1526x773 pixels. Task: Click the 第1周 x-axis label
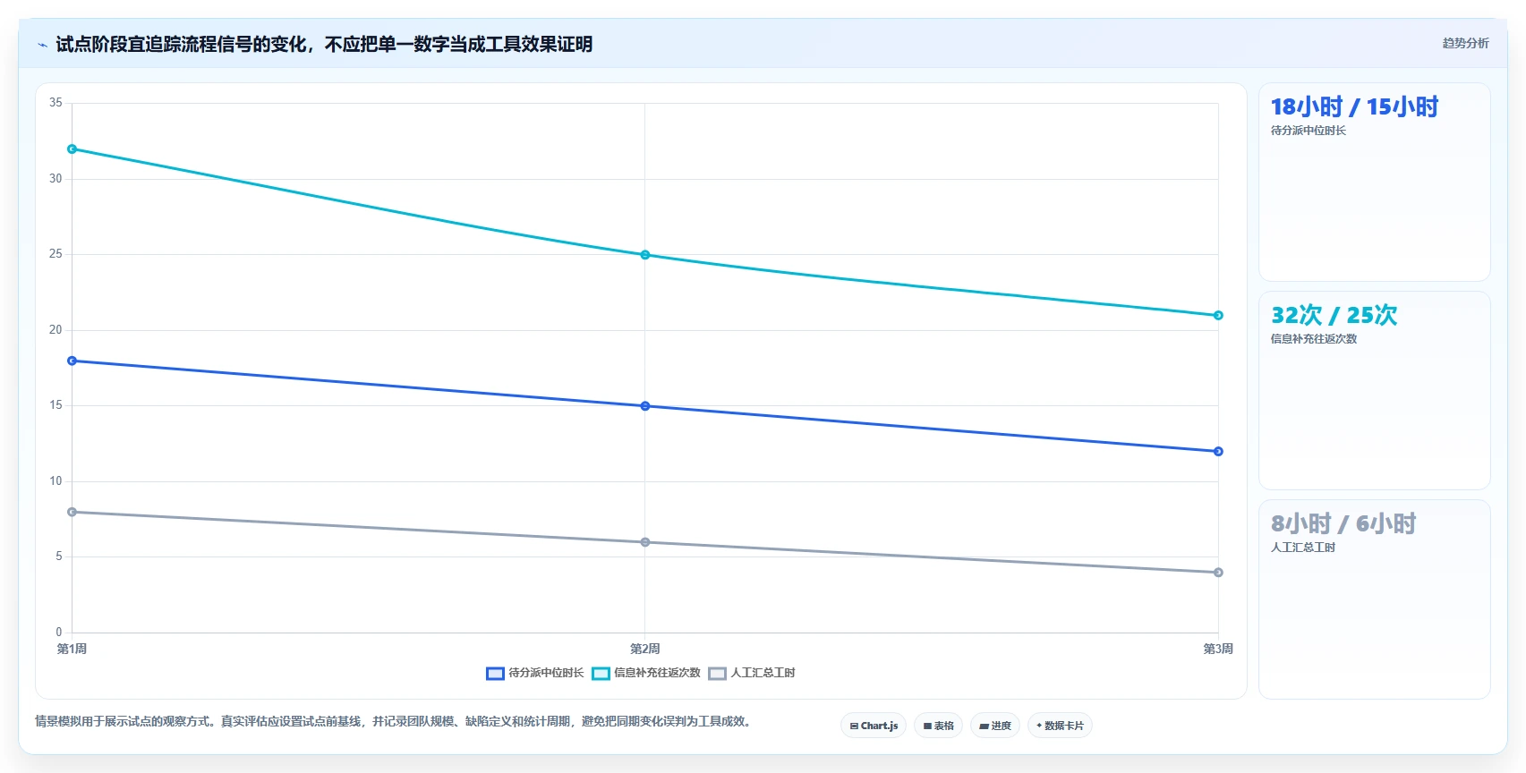(x=72, y=650)
